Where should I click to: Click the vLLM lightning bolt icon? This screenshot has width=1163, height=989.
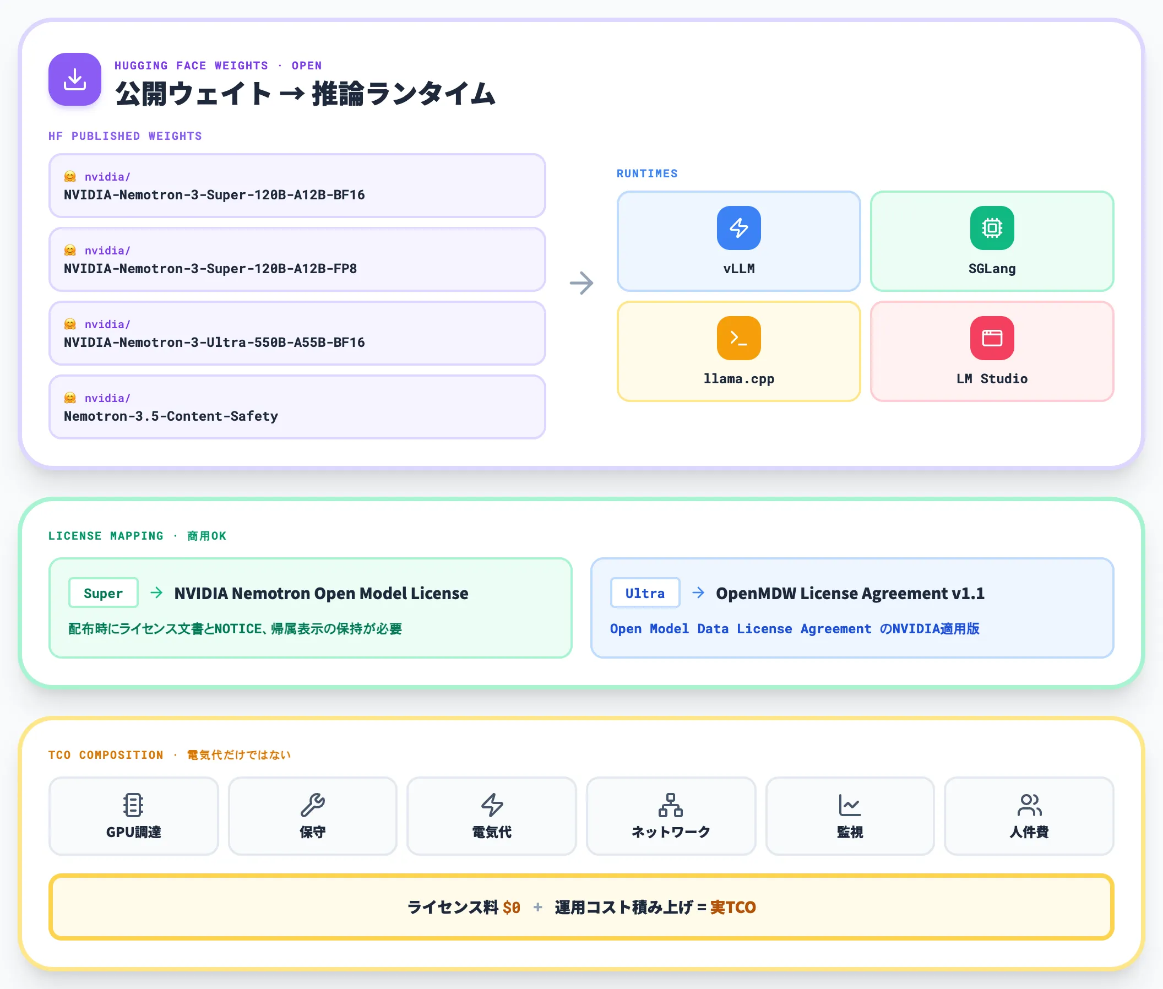coord(738,227)
